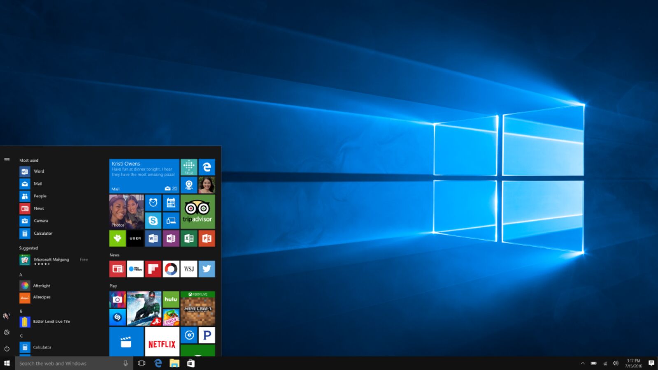
Task: Click the Search the web and Windows box
Action: 70,363
